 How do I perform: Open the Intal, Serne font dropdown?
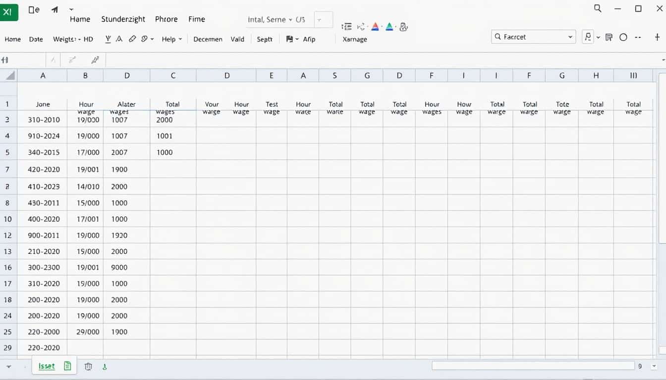click(x=290, y=20)
